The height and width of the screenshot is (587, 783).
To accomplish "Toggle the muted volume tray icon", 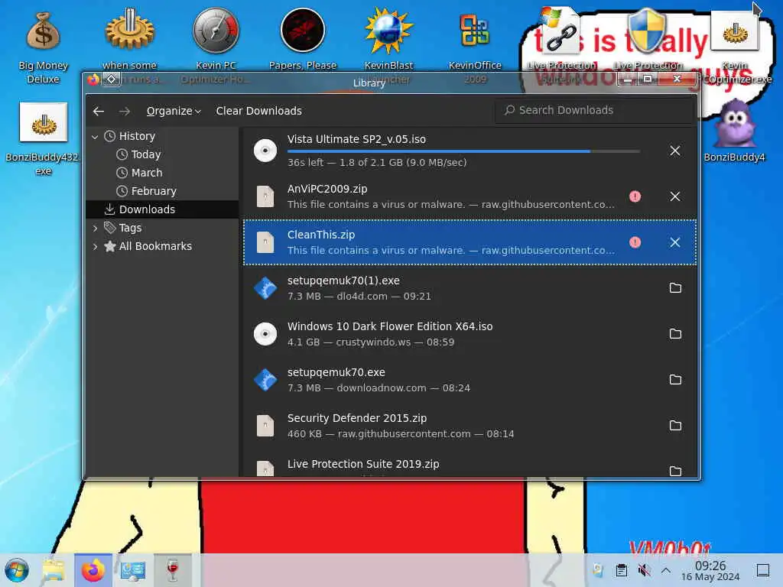I will click(x=644, y=570).
